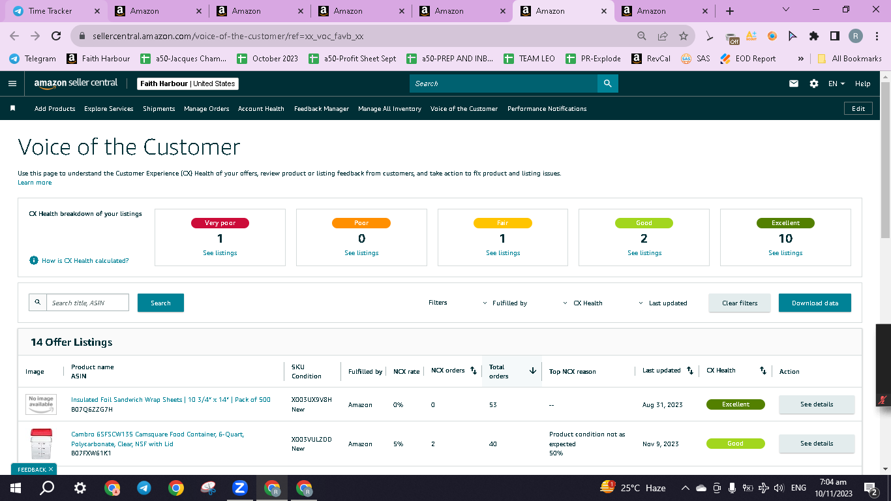891x501 pixels.
Task: Open the Fulfilled by filter dropdown
Action: pyautogui.click(x=505, y=303)
